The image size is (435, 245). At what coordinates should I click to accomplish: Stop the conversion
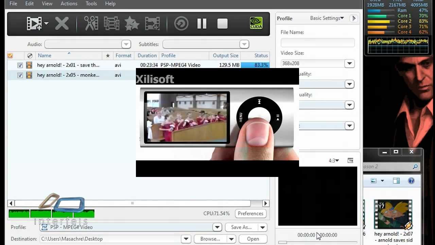[222, 23]
